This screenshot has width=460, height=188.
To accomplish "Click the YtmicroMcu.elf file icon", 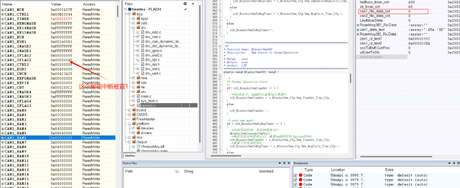I will tap(138, 146).
